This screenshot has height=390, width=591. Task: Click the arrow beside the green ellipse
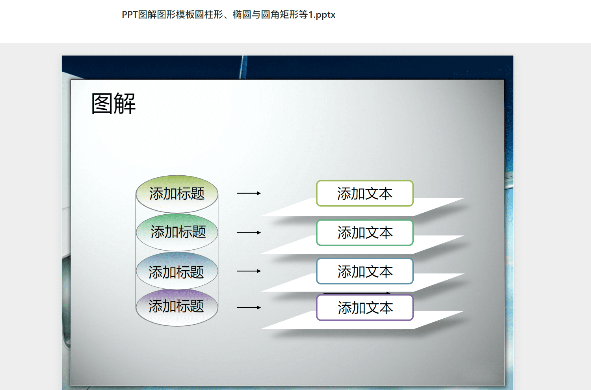point(249,233)
